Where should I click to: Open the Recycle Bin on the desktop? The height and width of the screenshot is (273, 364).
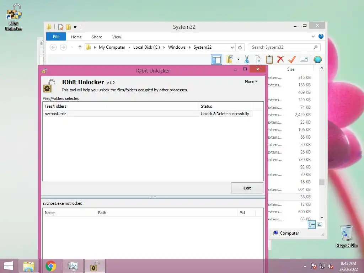coord(346,236)
